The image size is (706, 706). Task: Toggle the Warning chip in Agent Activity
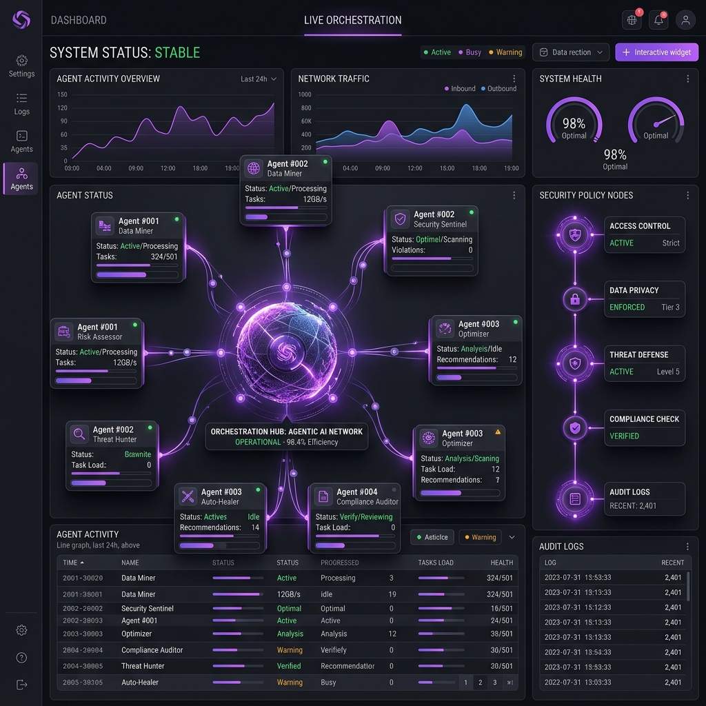tap(481, 537)
